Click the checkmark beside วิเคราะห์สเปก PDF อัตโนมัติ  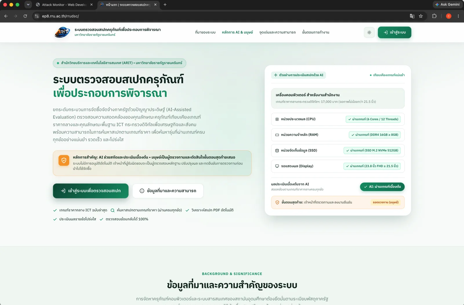[187, 210]
